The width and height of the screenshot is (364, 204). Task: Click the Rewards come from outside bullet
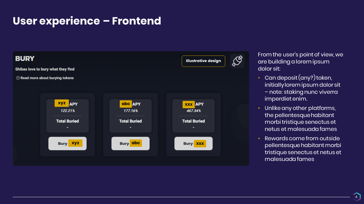[303, 149]
